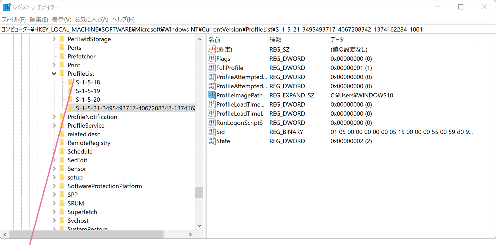
Task: Click the ProfileNotification folder icon
Action: 62,117
